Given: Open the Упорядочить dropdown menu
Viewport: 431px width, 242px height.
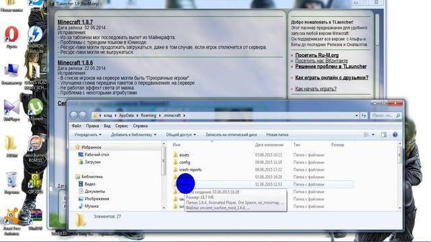Looking at the screenshot, I should point(88,134).
